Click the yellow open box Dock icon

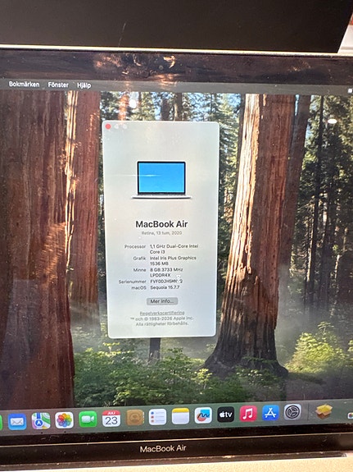coord(324,411)
